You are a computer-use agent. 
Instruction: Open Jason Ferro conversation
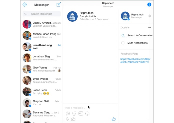click(42, 92)
